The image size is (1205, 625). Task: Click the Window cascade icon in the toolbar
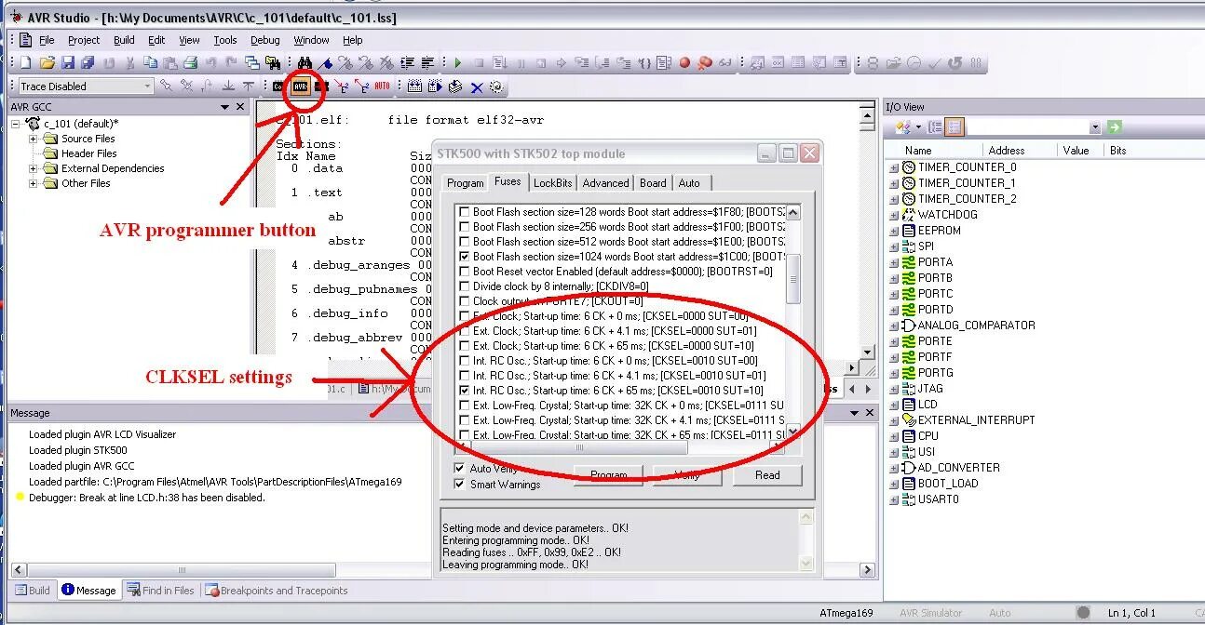[251, 63]
